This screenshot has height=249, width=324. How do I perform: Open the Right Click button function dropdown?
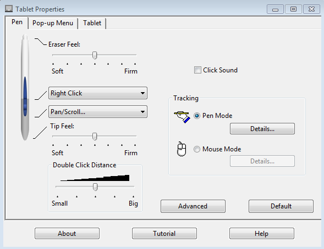(98, 93)
